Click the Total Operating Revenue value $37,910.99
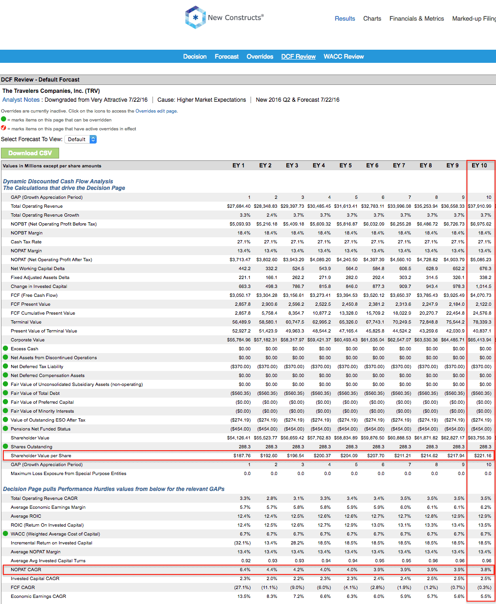Viewport: 496px width, 604px height. 480,206
